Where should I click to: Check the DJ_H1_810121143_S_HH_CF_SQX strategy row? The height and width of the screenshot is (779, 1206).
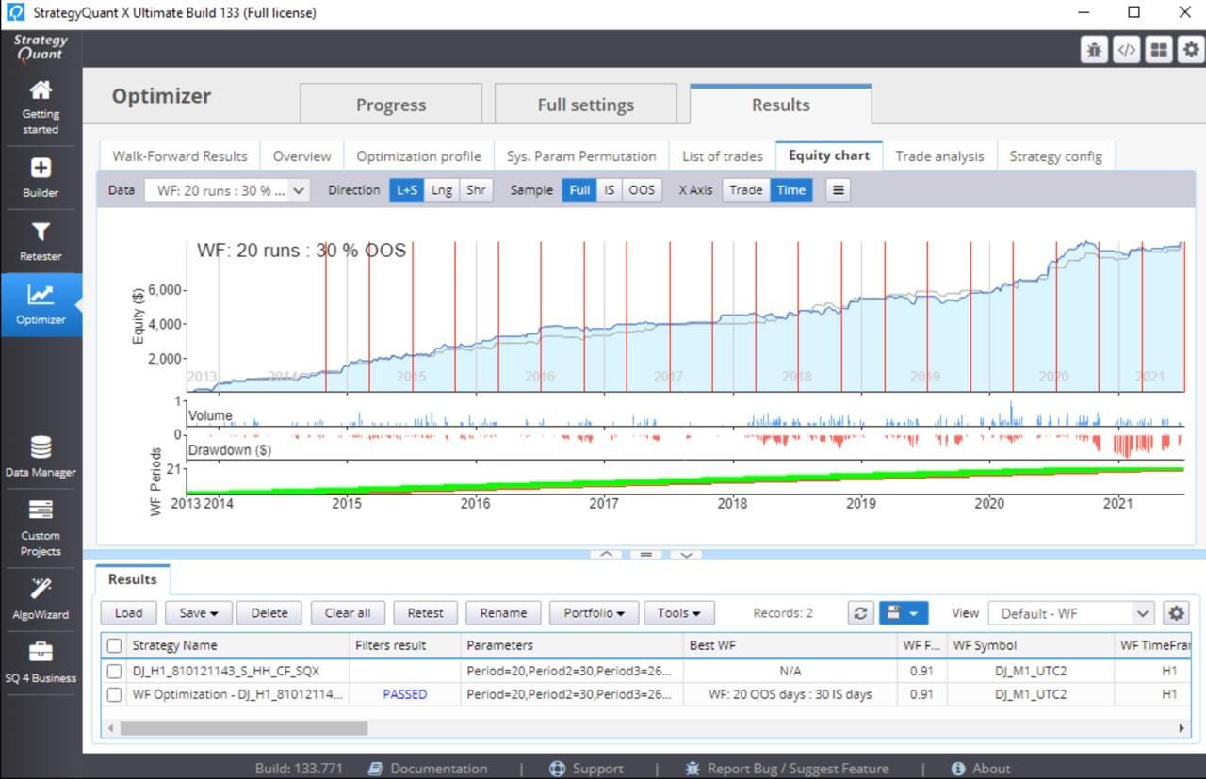point(114,672)
